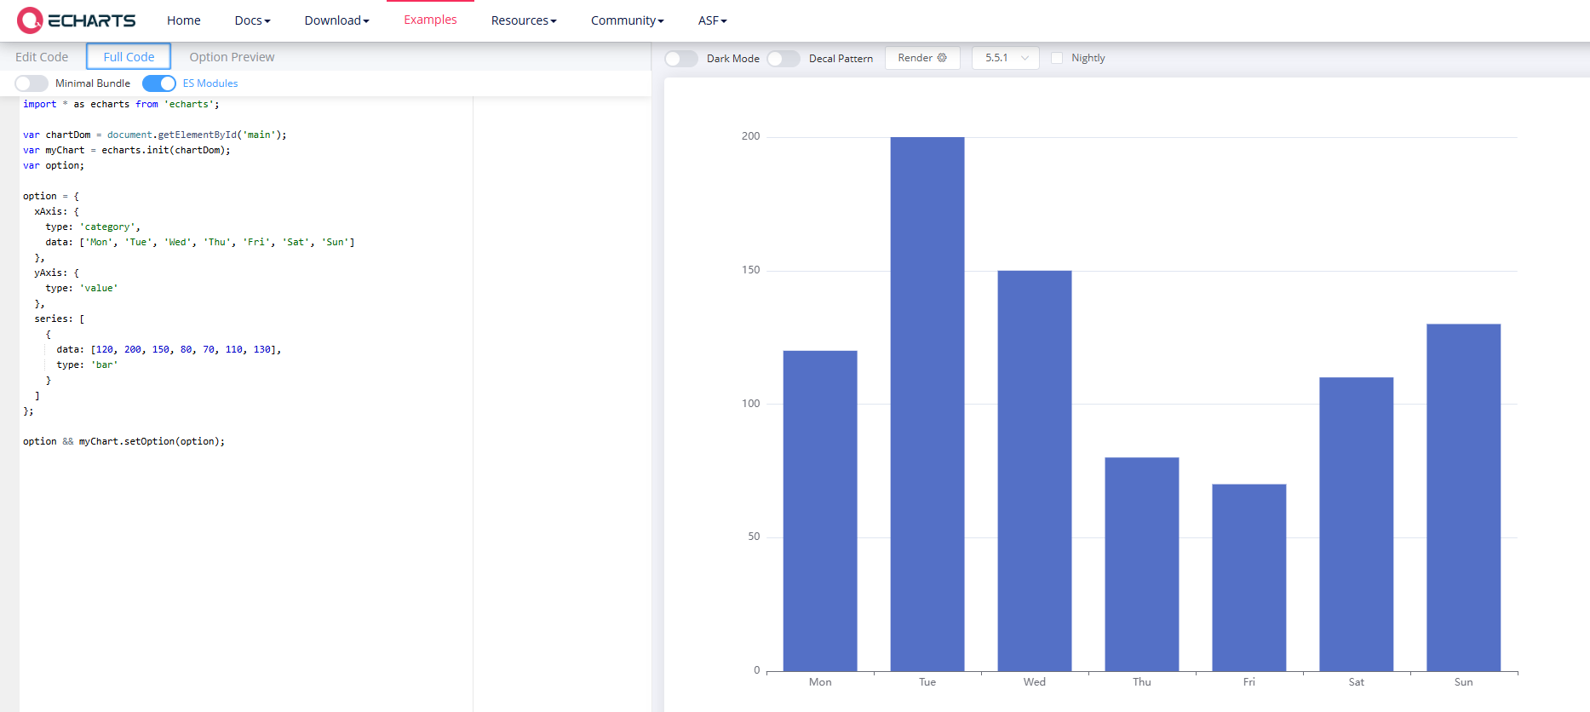The image size is (1590, 712).
Task: Expand the ASF menu
Action: pyautogui.click(x=713, y=20)
